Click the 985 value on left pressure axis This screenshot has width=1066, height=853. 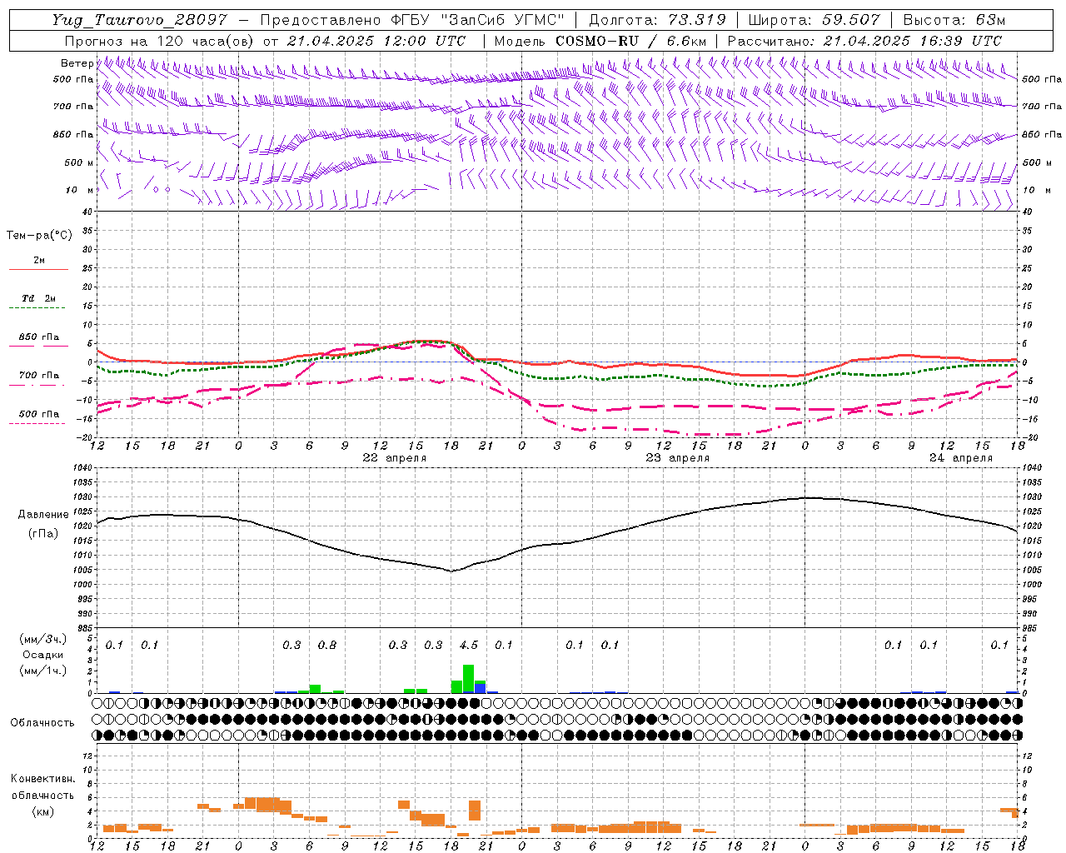tap(83, 628)
